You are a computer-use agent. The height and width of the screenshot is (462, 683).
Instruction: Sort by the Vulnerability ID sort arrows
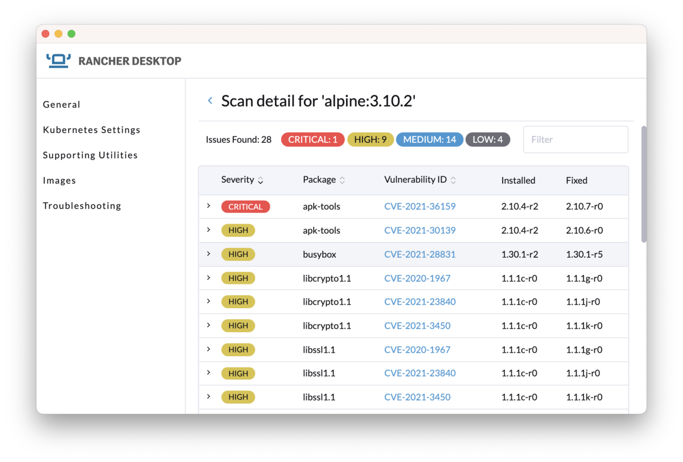point(453,180)
